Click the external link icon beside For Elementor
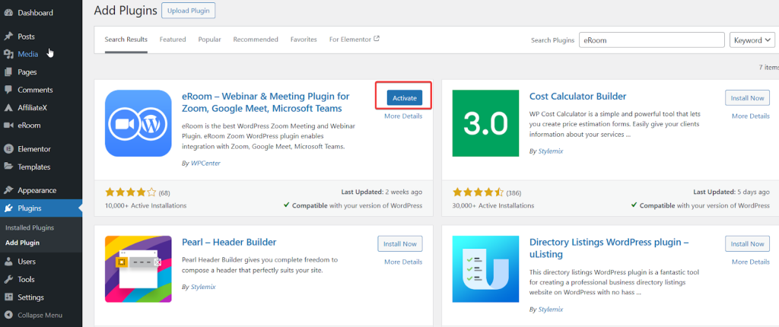 (x=377, y=39)
